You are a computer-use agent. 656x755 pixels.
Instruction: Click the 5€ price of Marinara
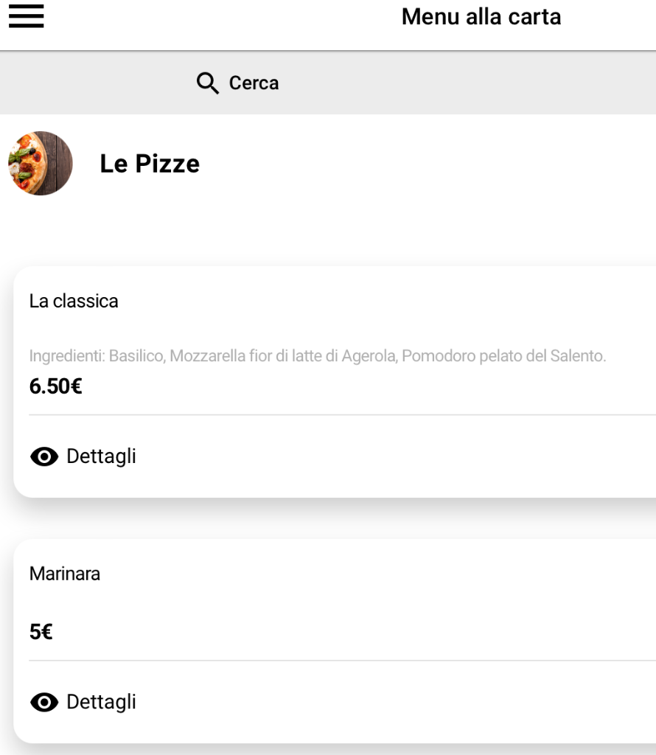point(41,632)
